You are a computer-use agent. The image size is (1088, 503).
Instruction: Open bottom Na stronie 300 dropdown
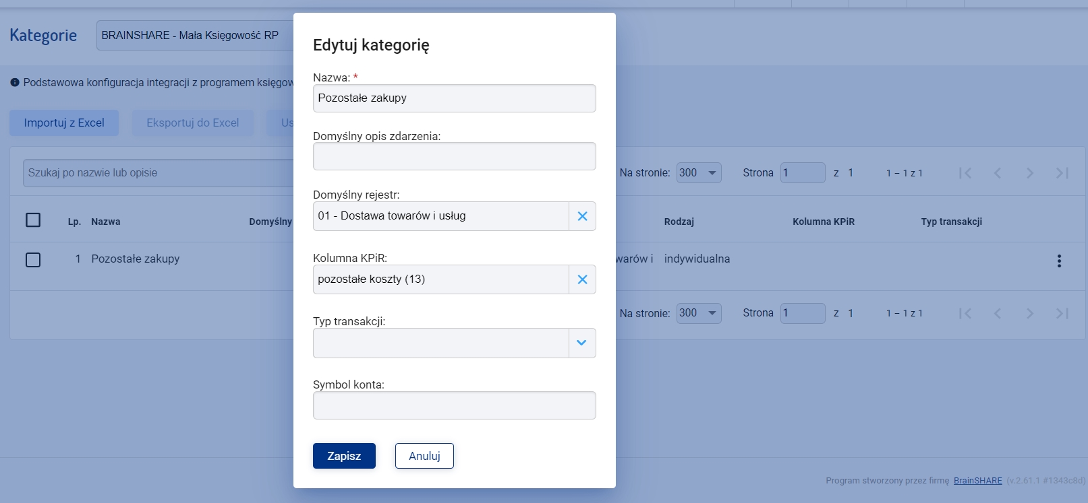tap(699, 313)
